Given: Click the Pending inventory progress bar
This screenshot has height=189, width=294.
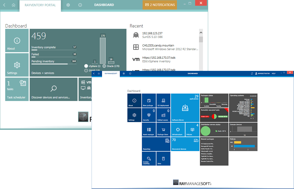Looking at the screenshot, I should pos(54,64).
